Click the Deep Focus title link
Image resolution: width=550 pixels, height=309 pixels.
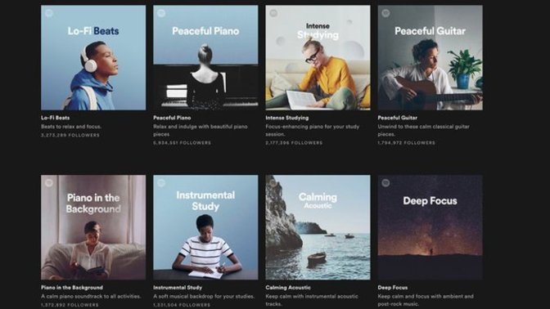[x=393, y=287]
